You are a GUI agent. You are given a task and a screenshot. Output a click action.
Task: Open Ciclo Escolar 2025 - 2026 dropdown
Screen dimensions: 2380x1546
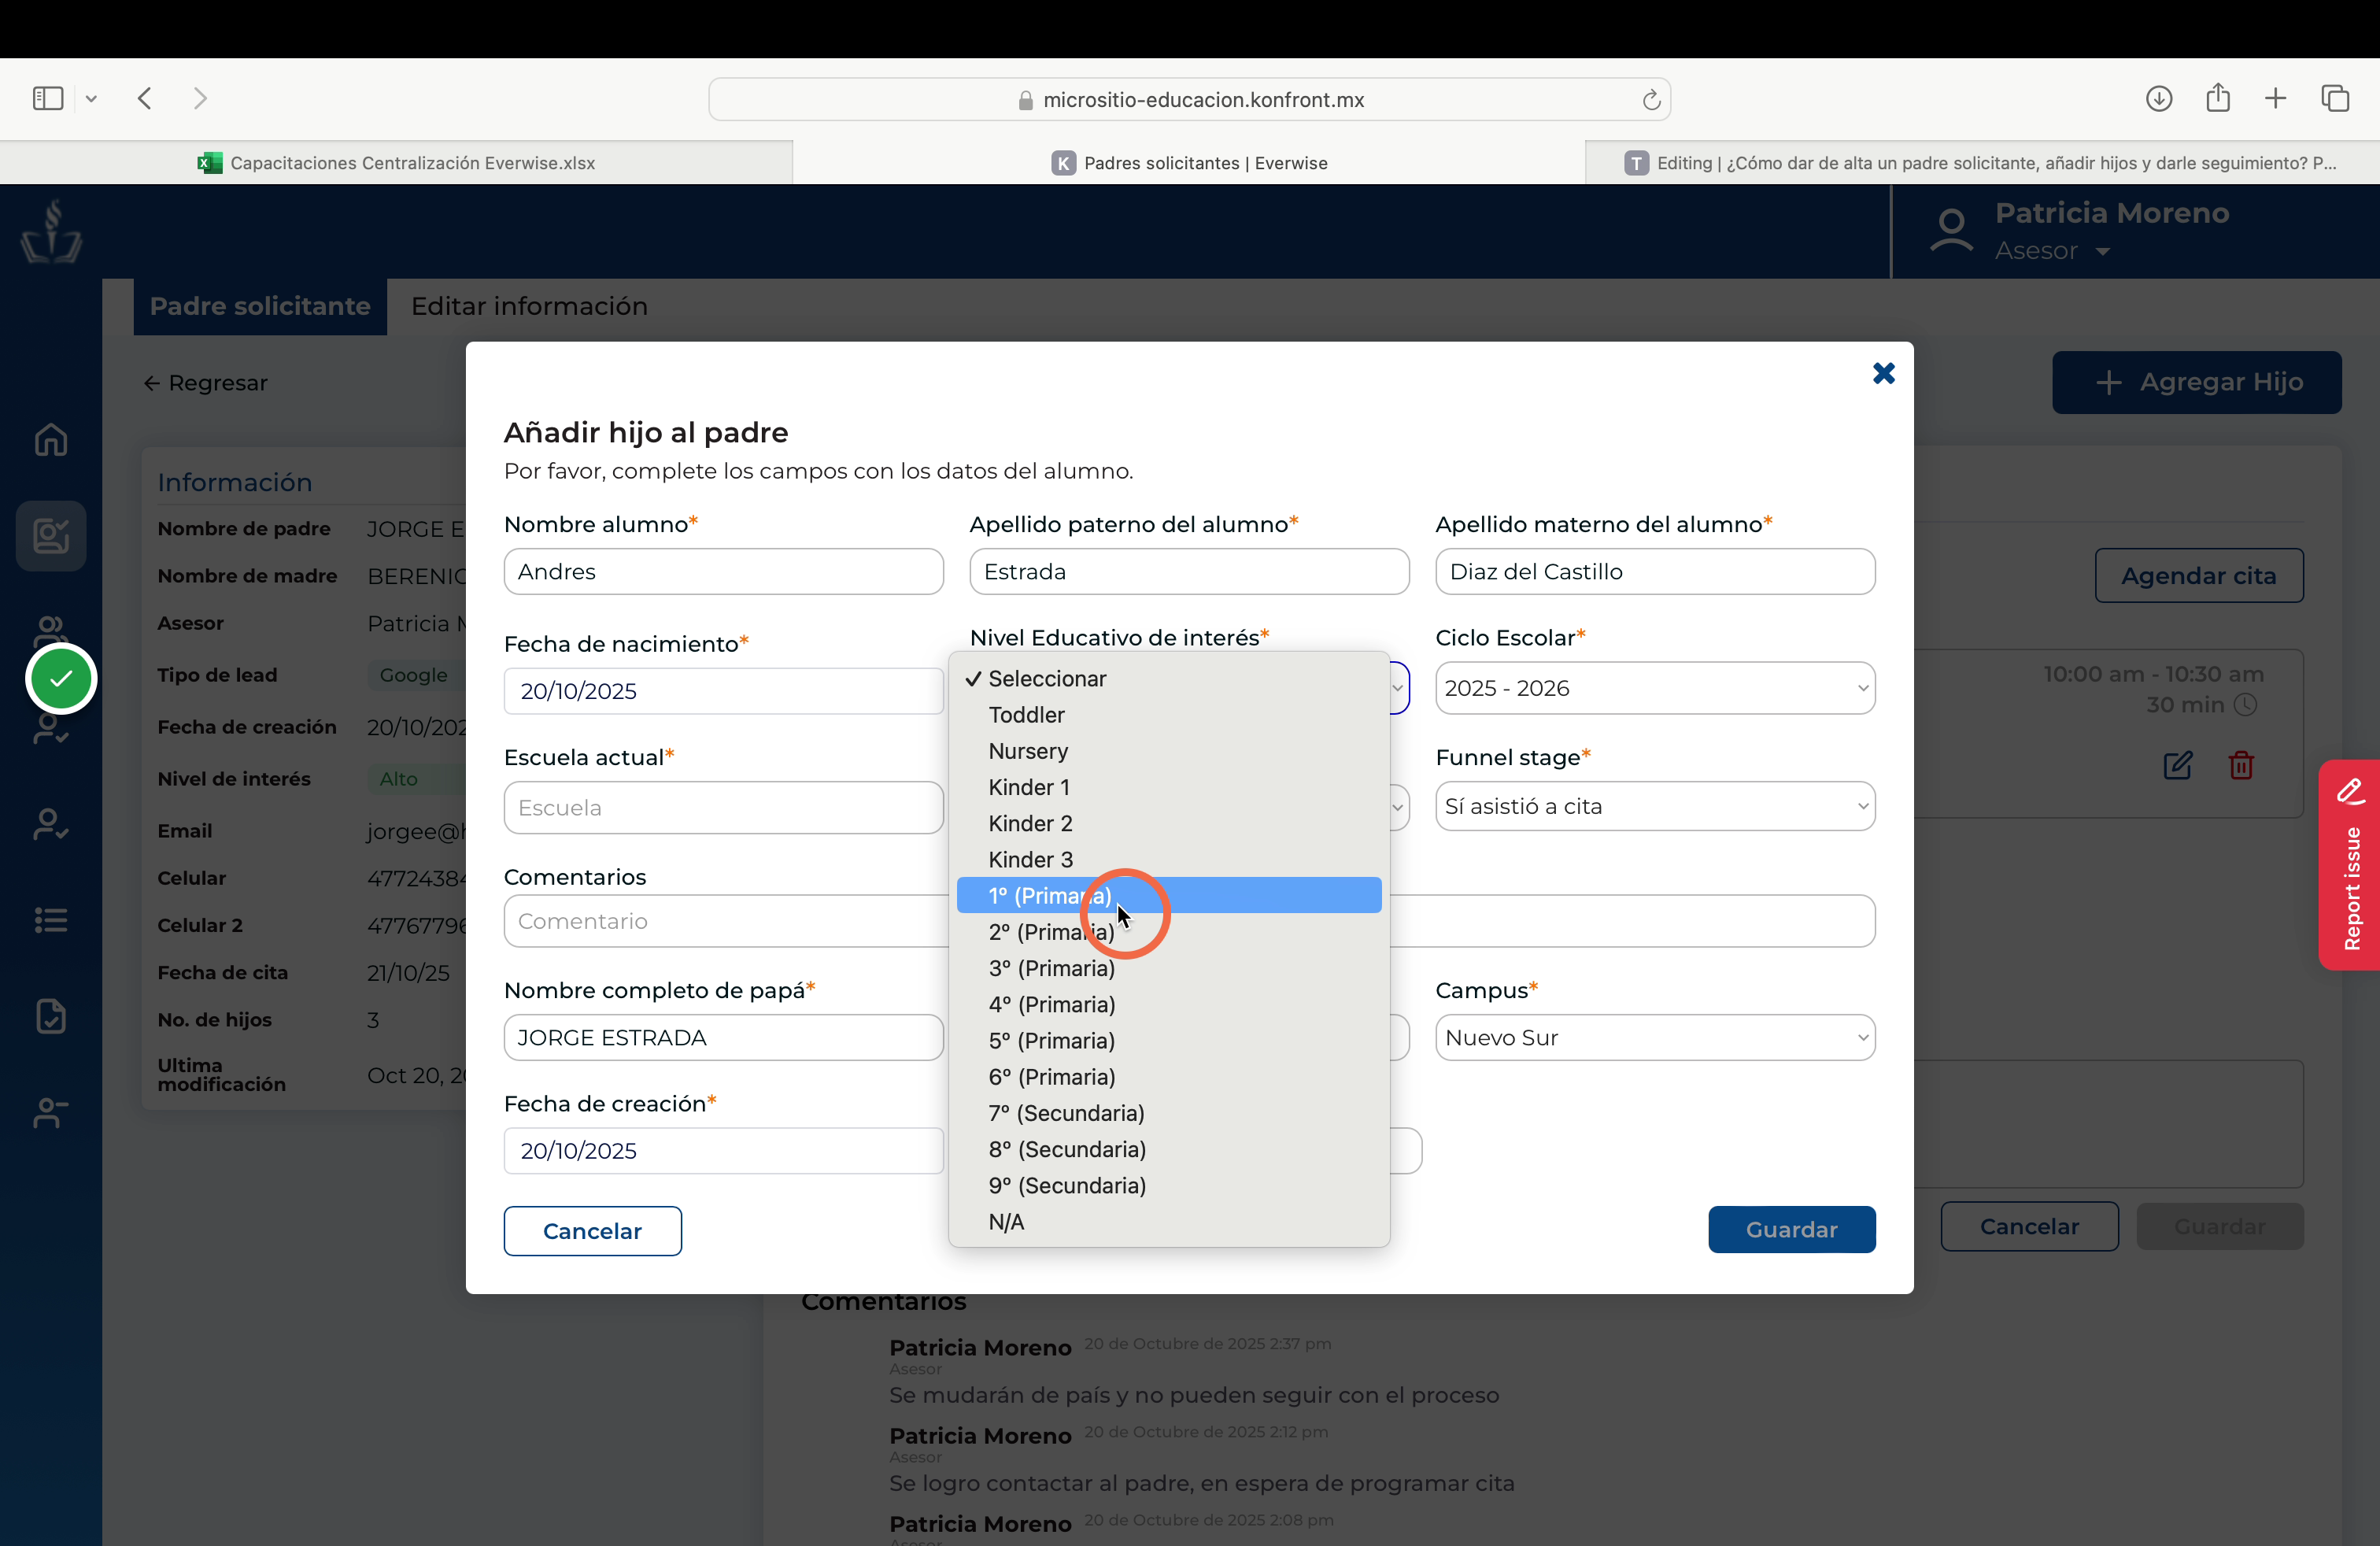1655,688
